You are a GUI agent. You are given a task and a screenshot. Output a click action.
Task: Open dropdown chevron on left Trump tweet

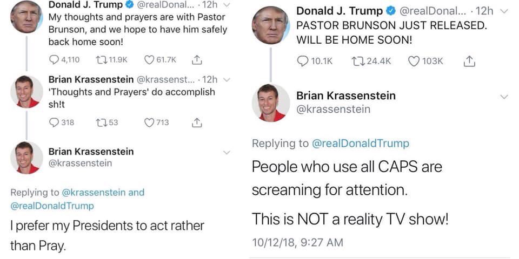(226, 5)
